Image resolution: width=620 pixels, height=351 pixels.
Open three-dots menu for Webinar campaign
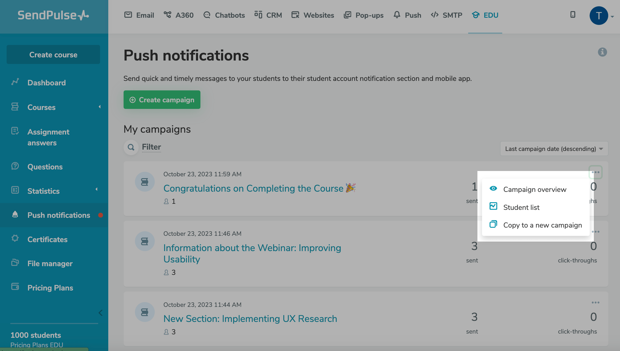tap(595, 232)
